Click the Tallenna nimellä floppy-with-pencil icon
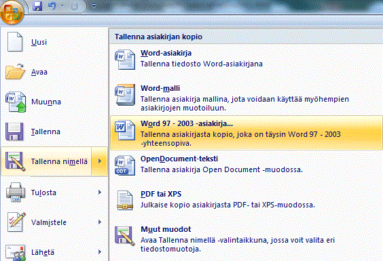The width and height of the screenshot is (383, 261). click(x=16, y=161)
